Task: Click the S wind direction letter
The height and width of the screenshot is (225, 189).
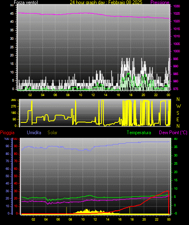Action: [x=178, y=113]
